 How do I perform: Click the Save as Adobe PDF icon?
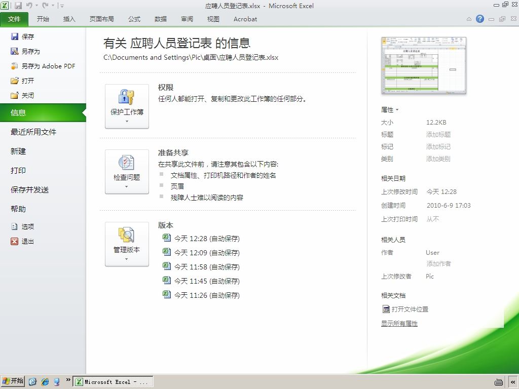(15, 66)
